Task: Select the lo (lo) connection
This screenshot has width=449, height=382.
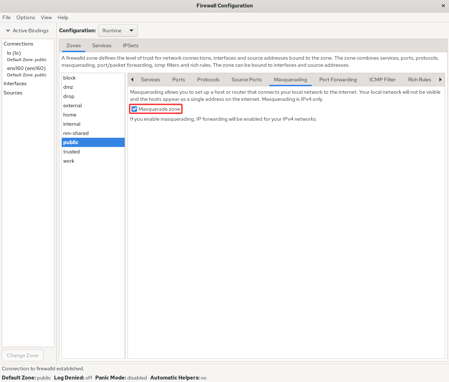Action: (x=14, y=53)
